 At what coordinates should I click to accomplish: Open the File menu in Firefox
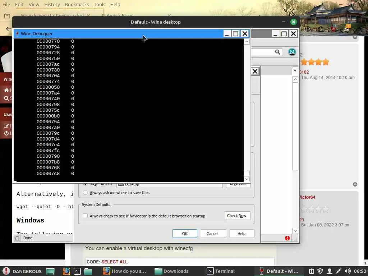pos(6,4)
